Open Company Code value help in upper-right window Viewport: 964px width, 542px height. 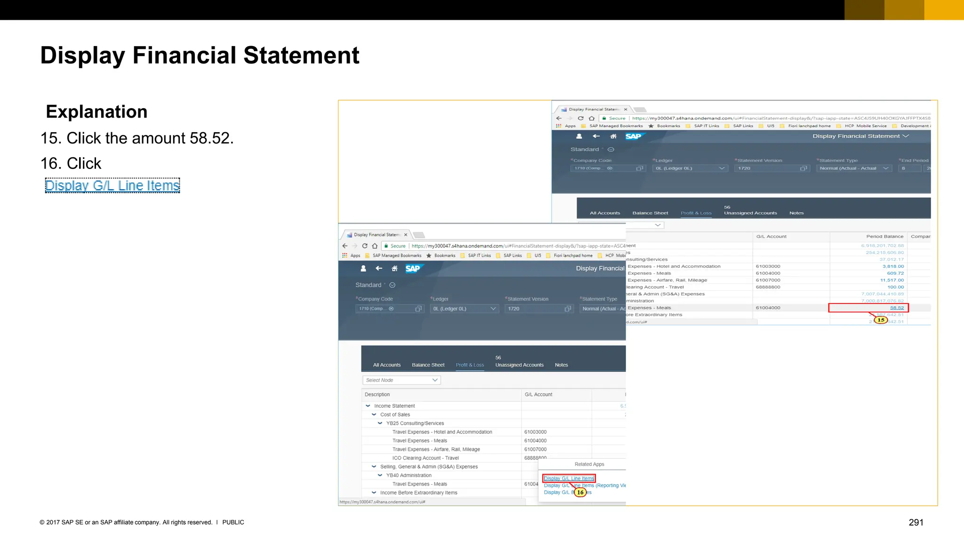639,168
